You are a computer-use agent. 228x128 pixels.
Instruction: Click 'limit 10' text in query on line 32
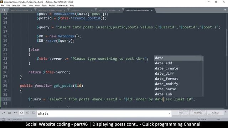182,99
